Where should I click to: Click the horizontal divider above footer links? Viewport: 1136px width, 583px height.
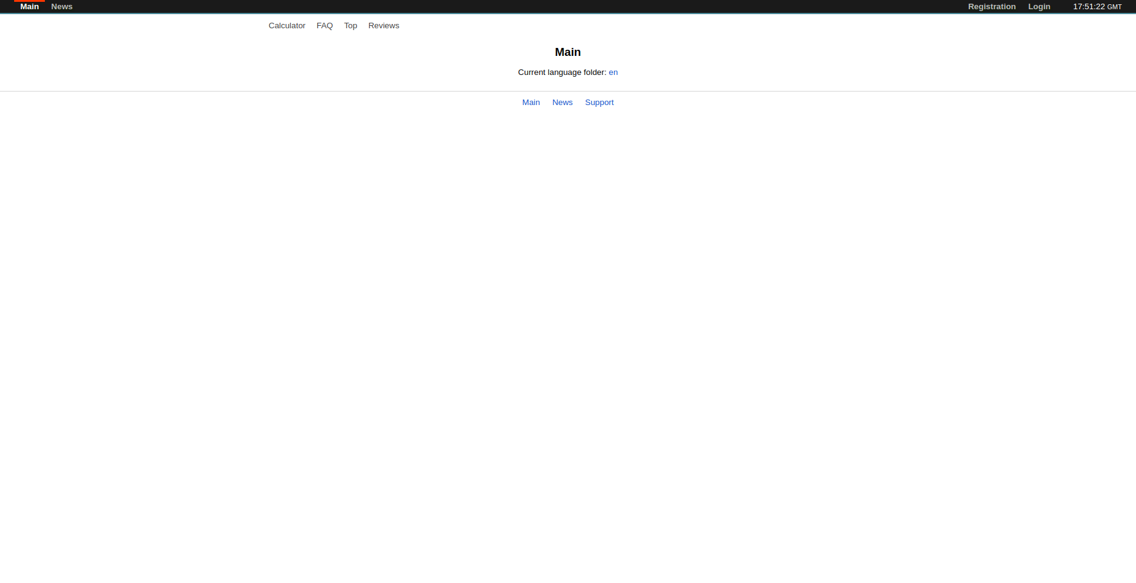568,91
